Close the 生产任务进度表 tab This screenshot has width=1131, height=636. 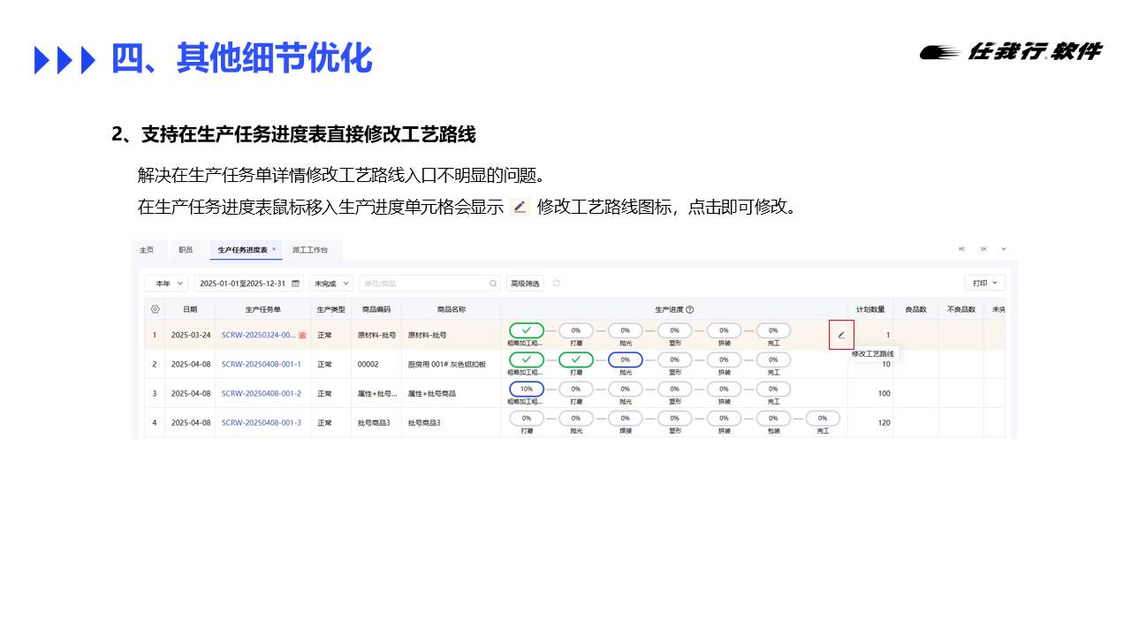coord(274,250)
